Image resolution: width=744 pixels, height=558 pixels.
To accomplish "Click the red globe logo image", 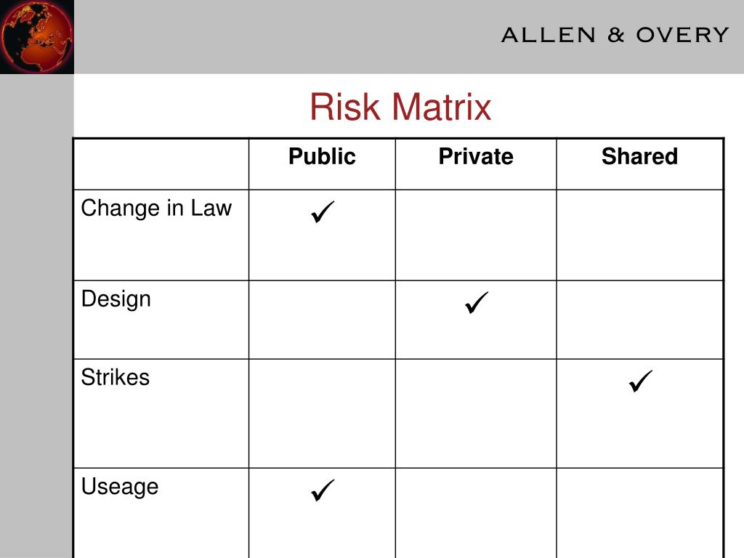I will coord(37,36).
